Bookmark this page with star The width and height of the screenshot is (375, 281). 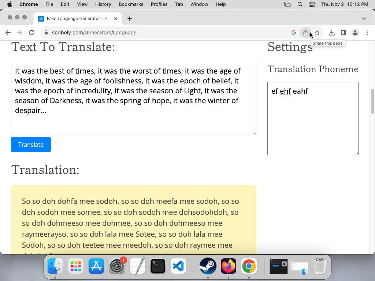(x=317, y=33)
